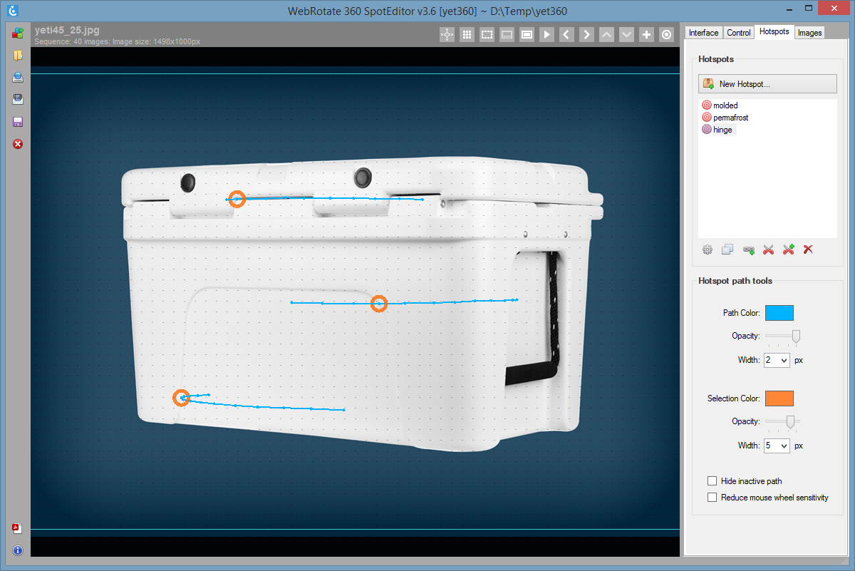855x571 pixels.
Task: Click the up chevron row button
Action: pyautogui.click(x=606, y=34)
